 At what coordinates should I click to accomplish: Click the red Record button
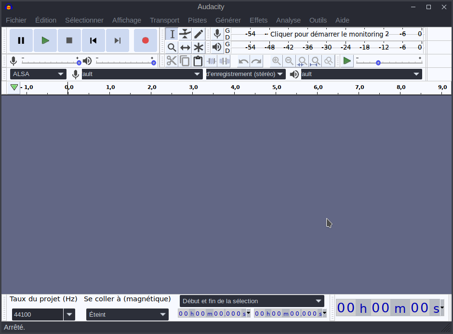pyautogui.click(x=145, y=40)
